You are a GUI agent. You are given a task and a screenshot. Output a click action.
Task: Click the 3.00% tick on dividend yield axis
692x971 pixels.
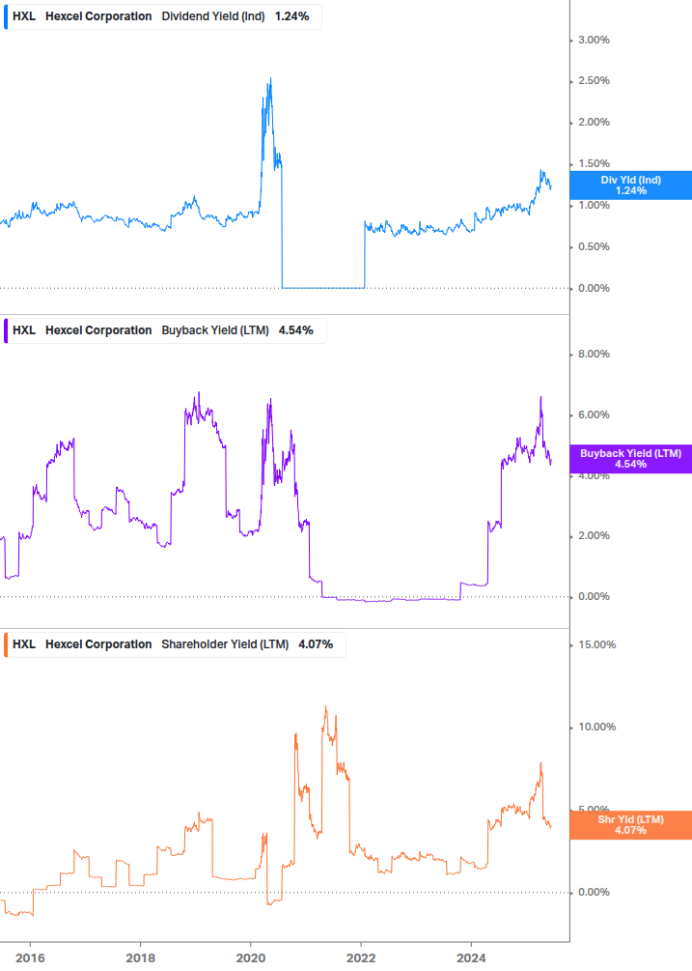pyautogui.click(x=594, y=40)
